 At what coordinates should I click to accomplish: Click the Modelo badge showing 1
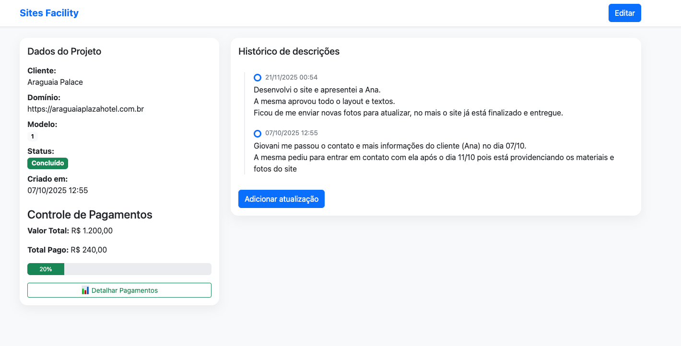(32, 136)
